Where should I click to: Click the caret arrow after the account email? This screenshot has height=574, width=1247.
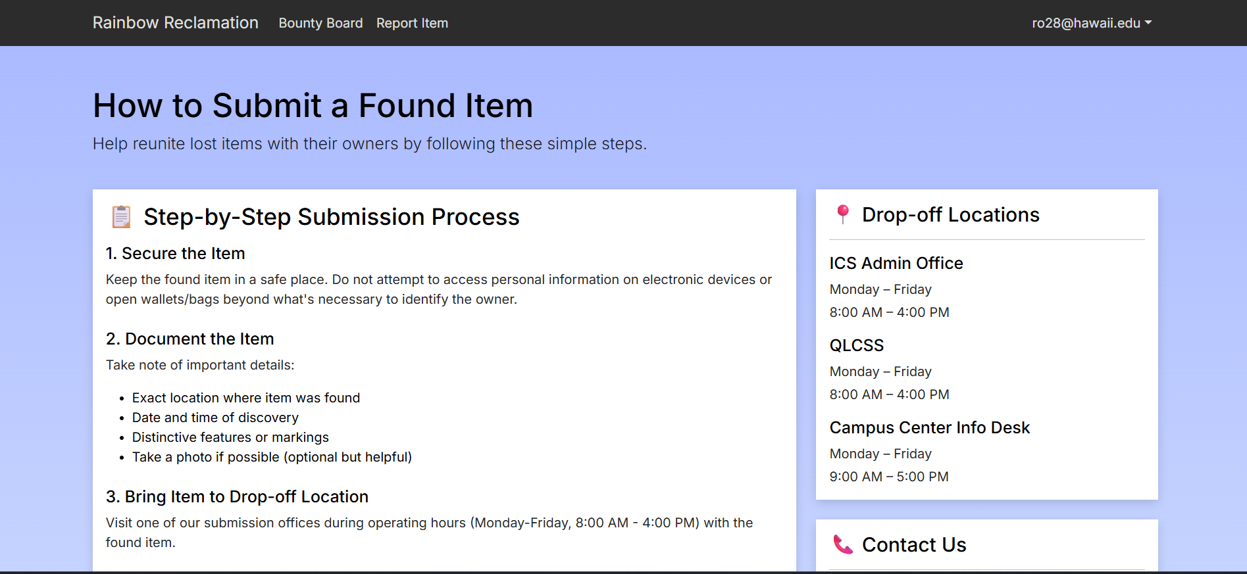point(1148,22)
